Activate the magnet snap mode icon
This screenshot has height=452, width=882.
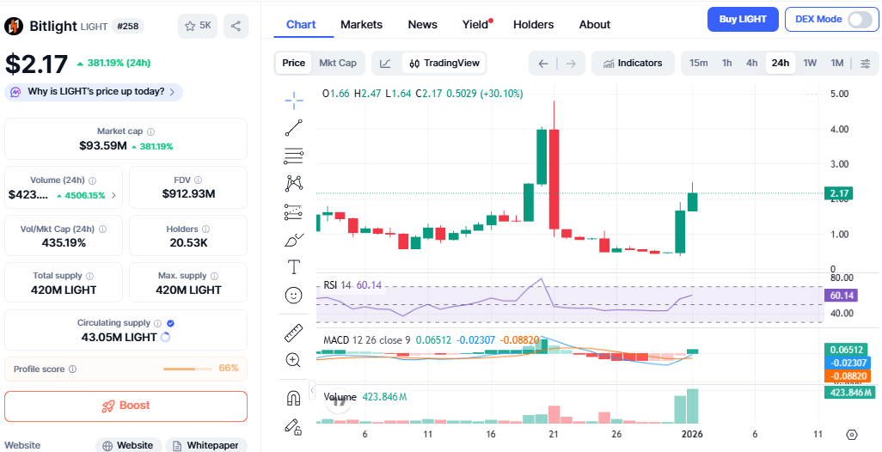pyautogui.click(x=294, y=397)
